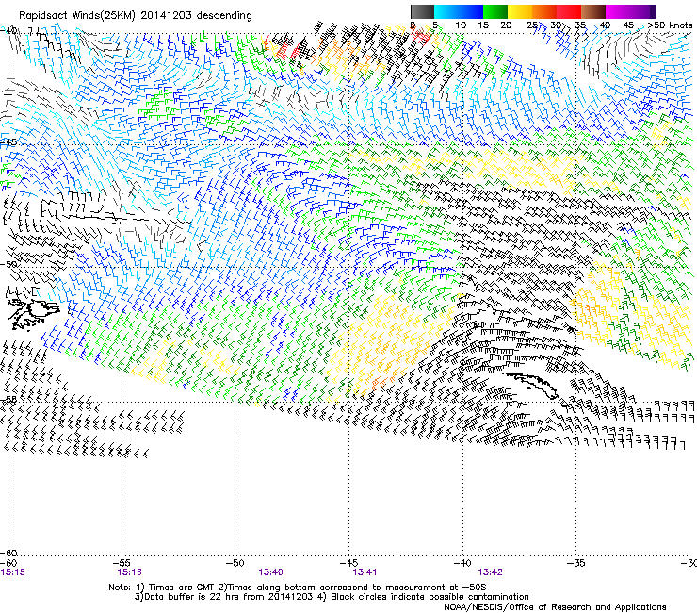The image size is (697, 613).
Task: Select the purple time label '15:16'
Action: pos(129,572)
